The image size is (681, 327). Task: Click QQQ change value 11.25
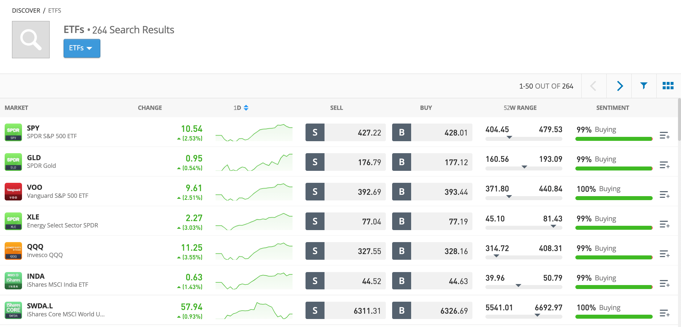[x=192, y=248]
